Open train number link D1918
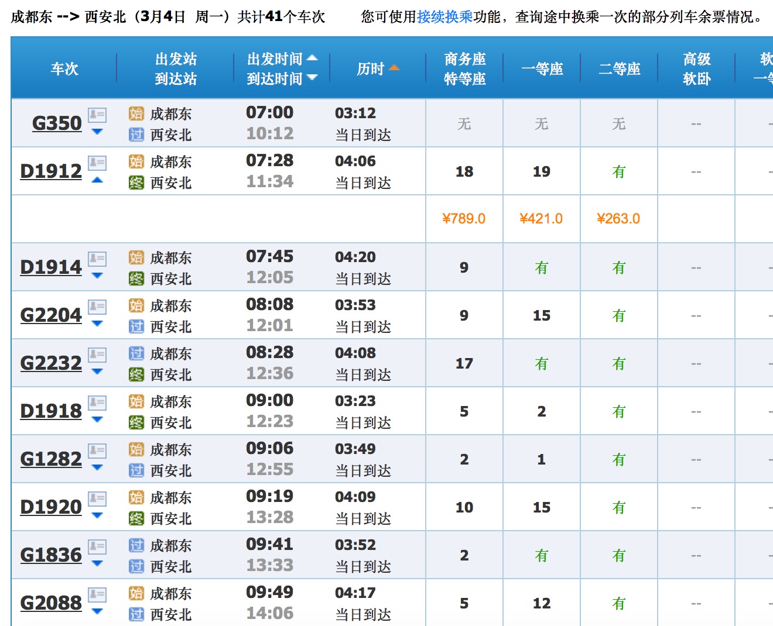The image size is (773, 626). (x=51, y=411)
